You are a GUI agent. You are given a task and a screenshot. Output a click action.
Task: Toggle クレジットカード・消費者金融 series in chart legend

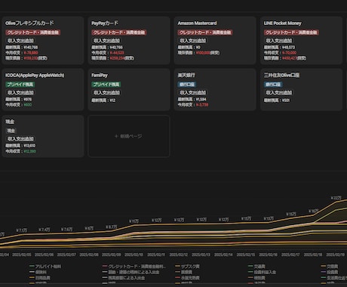pyautogui.click(x=134, y=267)
